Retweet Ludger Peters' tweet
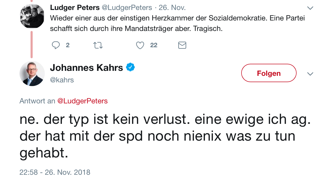The image size is (335, 180). [98, 45]
